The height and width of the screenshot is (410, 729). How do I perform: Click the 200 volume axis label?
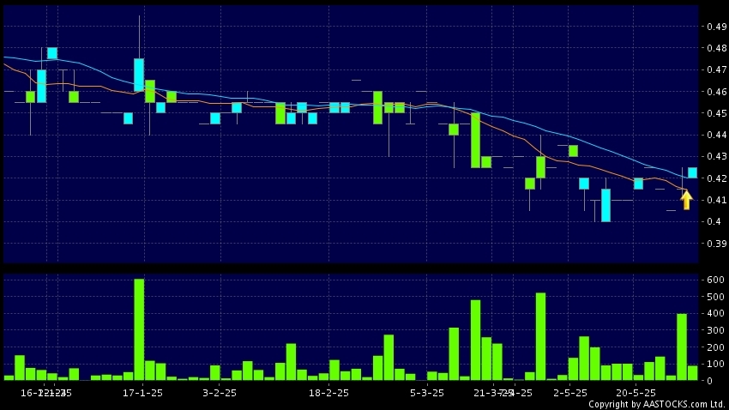715,347
